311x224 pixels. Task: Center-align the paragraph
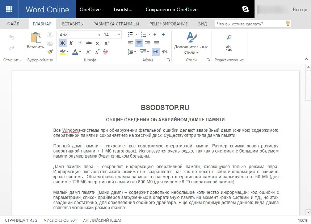139,43
